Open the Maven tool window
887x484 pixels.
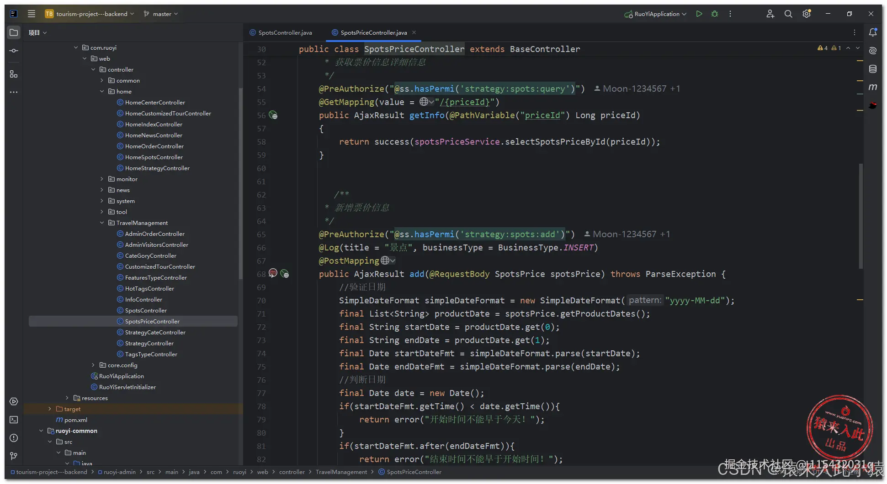[x=873, y=87]
